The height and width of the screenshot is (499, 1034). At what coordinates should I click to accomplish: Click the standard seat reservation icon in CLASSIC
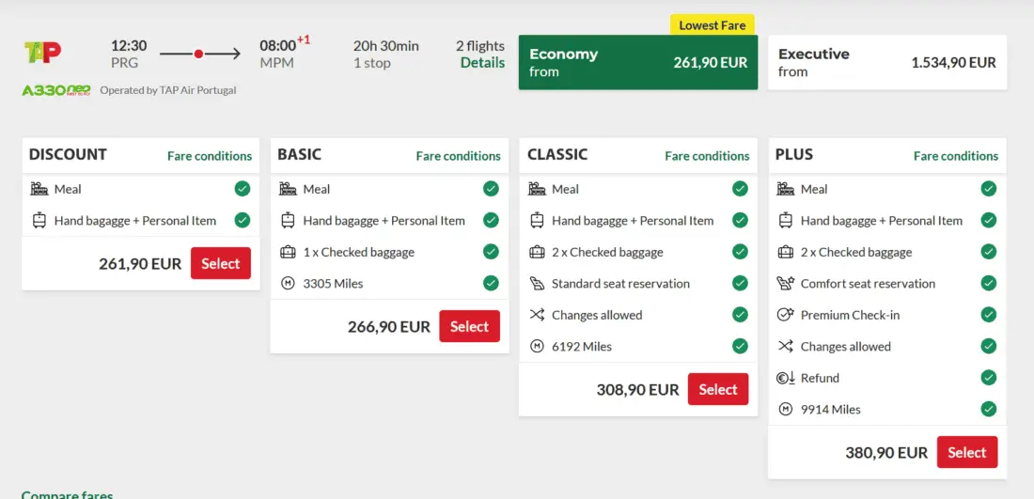(537, 283)
